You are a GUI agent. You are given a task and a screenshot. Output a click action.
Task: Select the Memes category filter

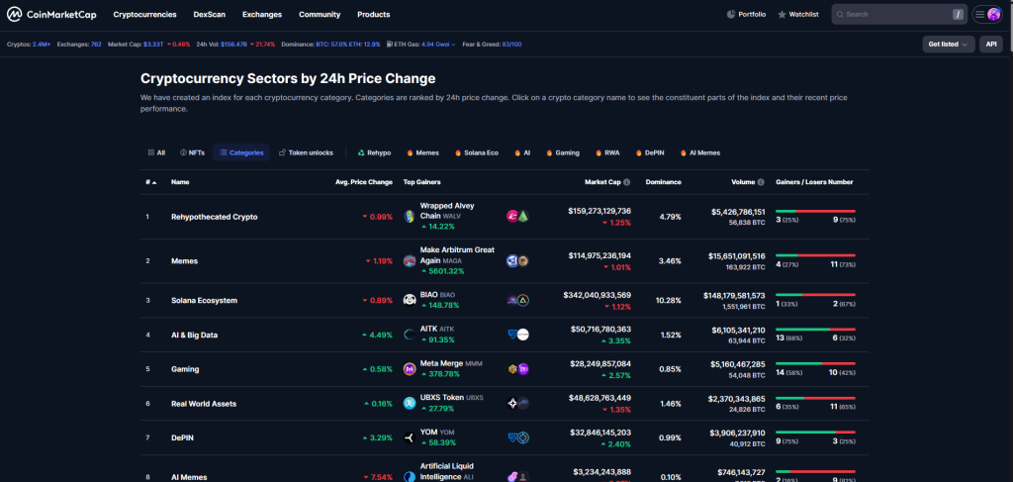423,153
